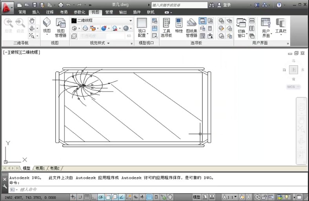The image size is (309, 201).
Task: Switch to the 布局1 layout tab
Action: pos(40,168)
